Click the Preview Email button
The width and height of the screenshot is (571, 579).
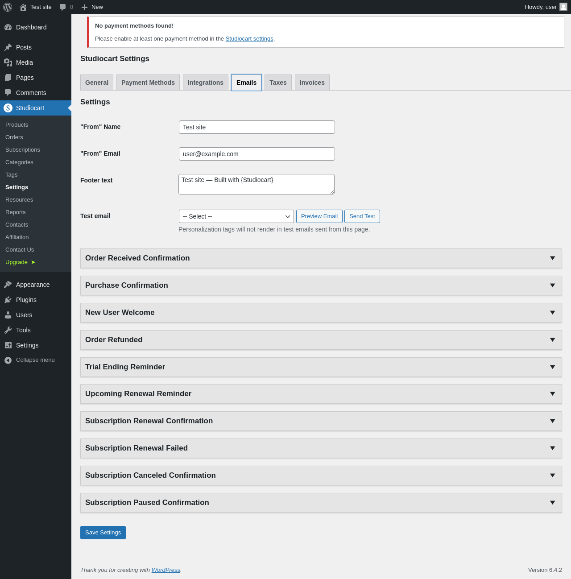(x=319, y=216)
